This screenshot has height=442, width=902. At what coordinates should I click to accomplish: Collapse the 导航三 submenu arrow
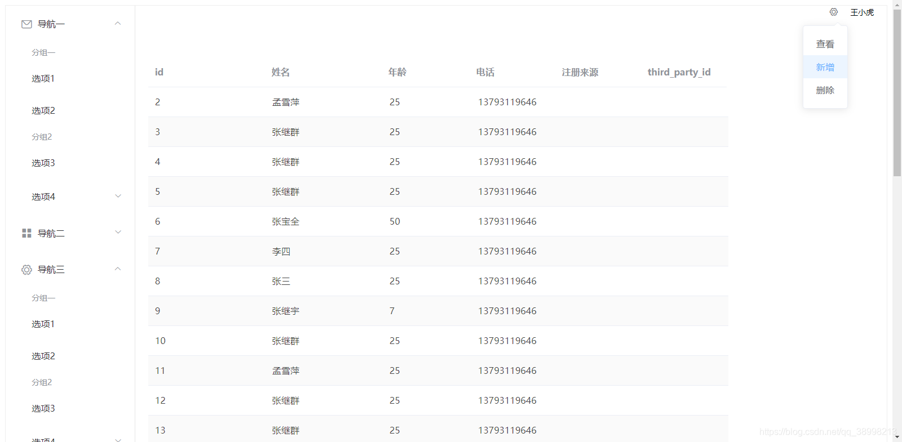(118, 269)
